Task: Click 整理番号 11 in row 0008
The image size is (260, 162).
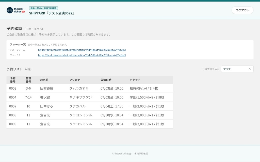Action: click(x=28, y=115)
